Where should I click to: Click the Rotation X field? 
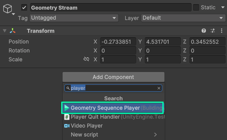click(x=118, y=51)
